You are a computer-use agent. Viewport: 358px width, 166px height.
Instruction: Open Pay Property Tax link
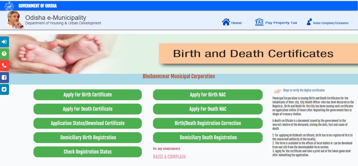pyautogui.click(x=281, y=23)
